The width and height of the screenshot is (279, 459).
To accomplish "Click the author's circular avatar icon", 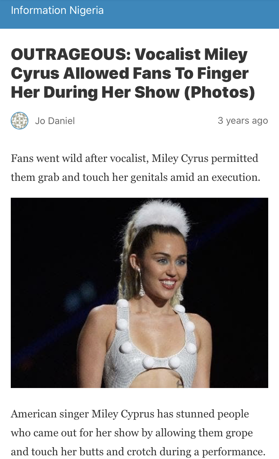I will [x=20, y=121].
